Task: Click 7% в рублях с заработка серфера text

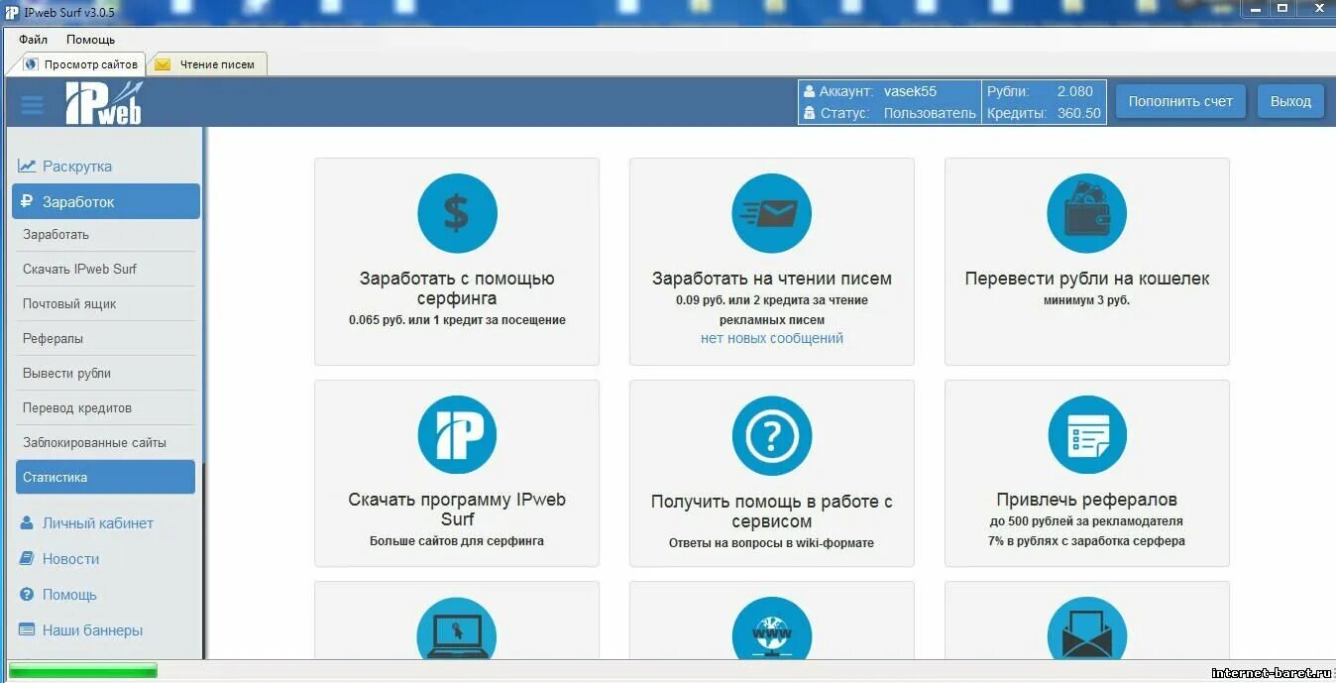Action: (1087, 541)
